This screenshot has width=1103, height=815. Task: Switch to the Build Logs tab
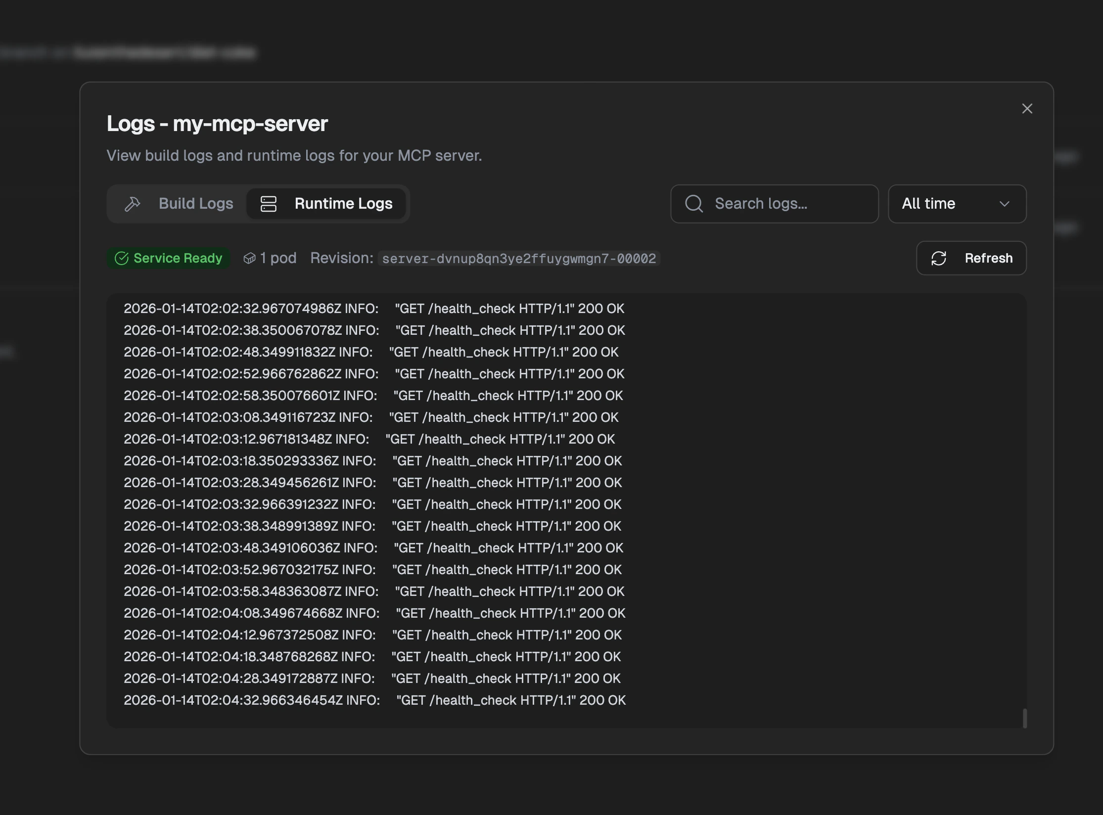click(x=196, y=203)
